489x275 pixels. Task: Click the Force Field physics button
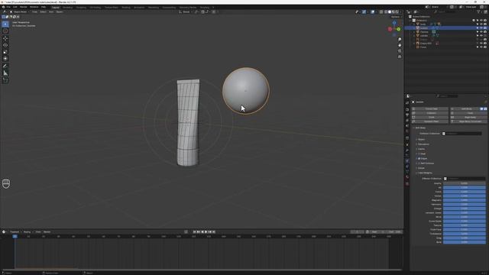(429, 108)
